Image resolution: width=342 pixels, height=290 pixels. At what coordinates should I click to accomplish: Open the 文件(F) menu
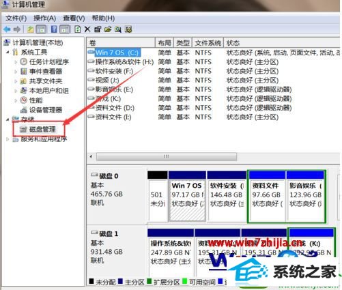tap(16, 18)
